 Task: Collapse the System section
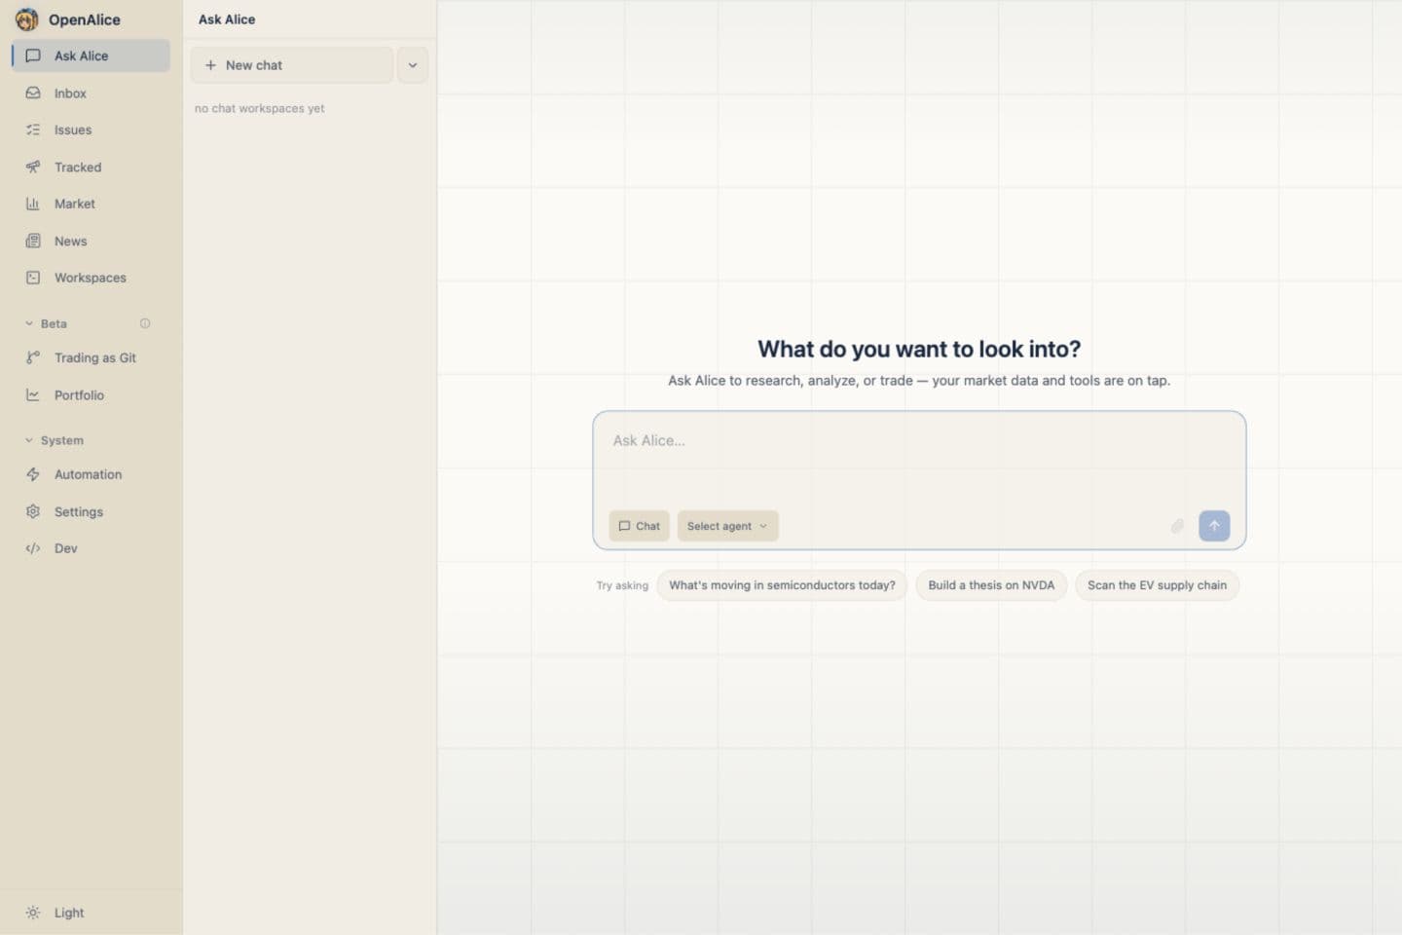point(54,440)
